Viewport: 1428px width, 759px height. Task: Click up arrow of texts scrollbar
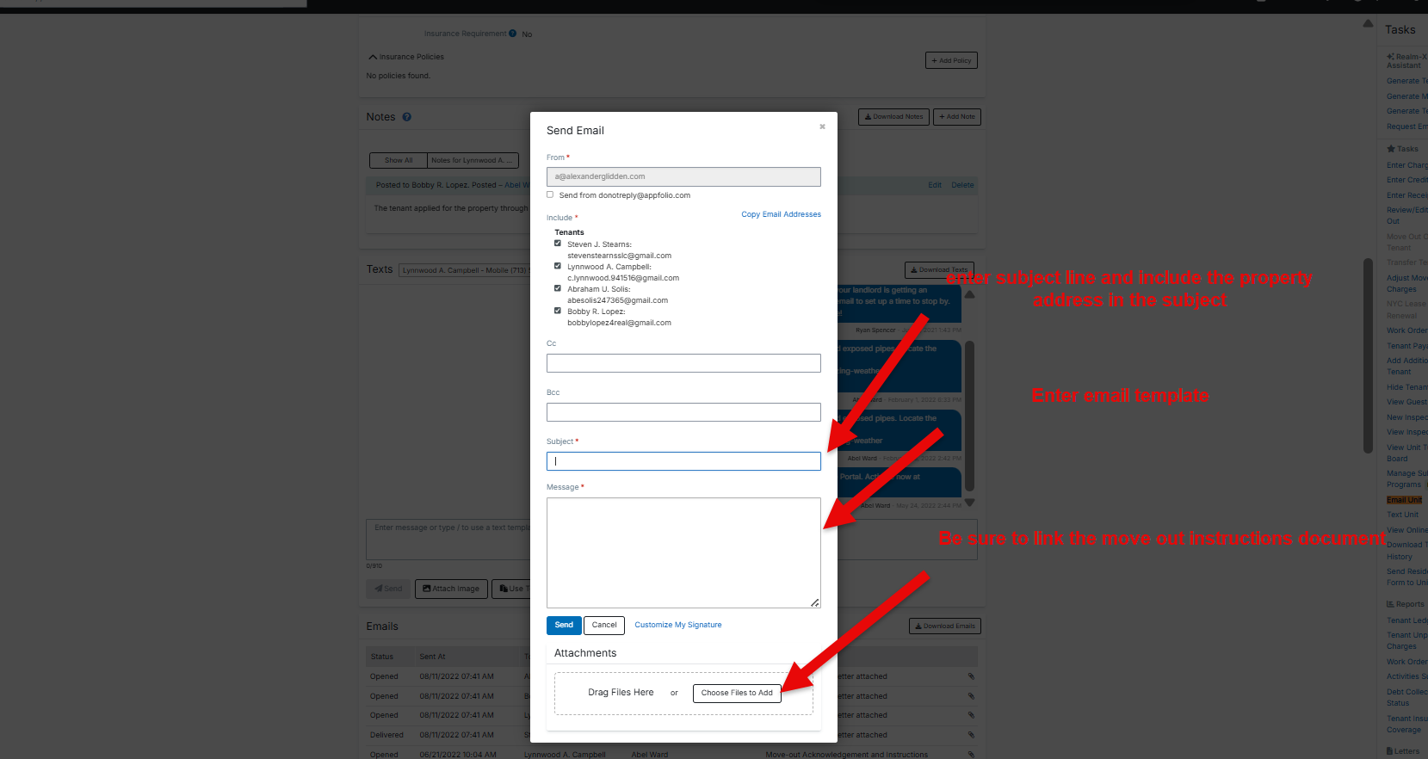click(x=970, y=294)
